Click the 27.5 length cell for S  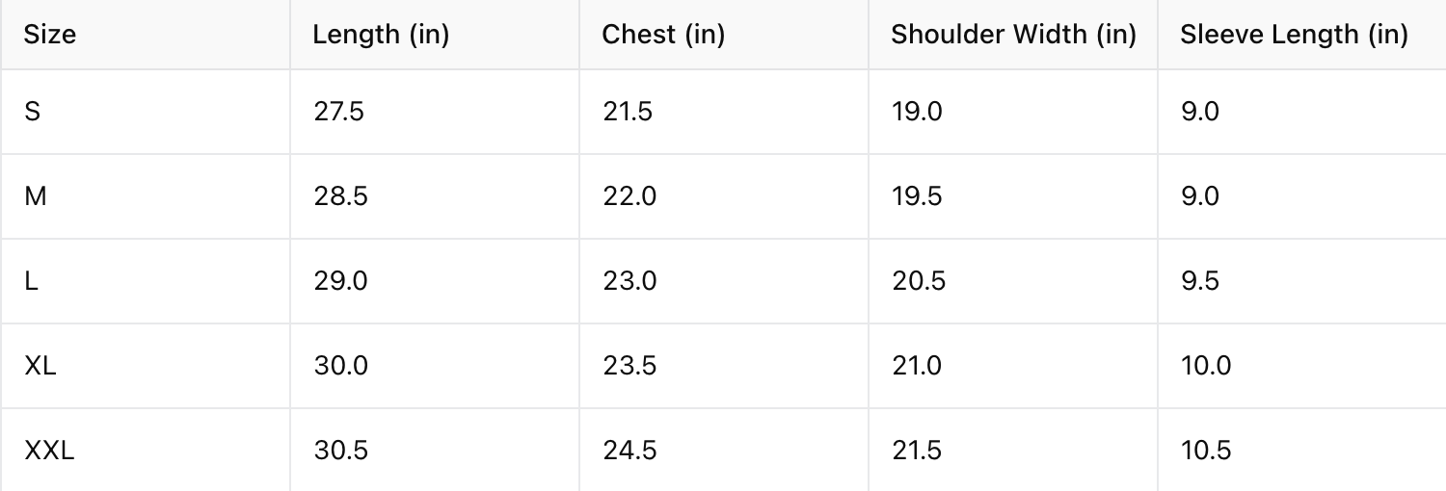(x=338, y=112)
